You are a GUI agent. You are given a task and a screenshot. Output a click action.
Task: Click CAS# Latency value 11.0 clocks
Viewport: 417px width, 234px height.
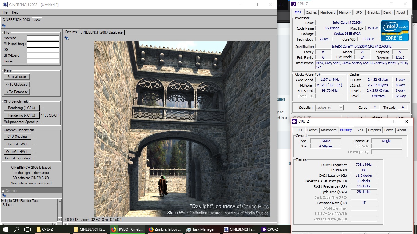[x=364, y=175]
